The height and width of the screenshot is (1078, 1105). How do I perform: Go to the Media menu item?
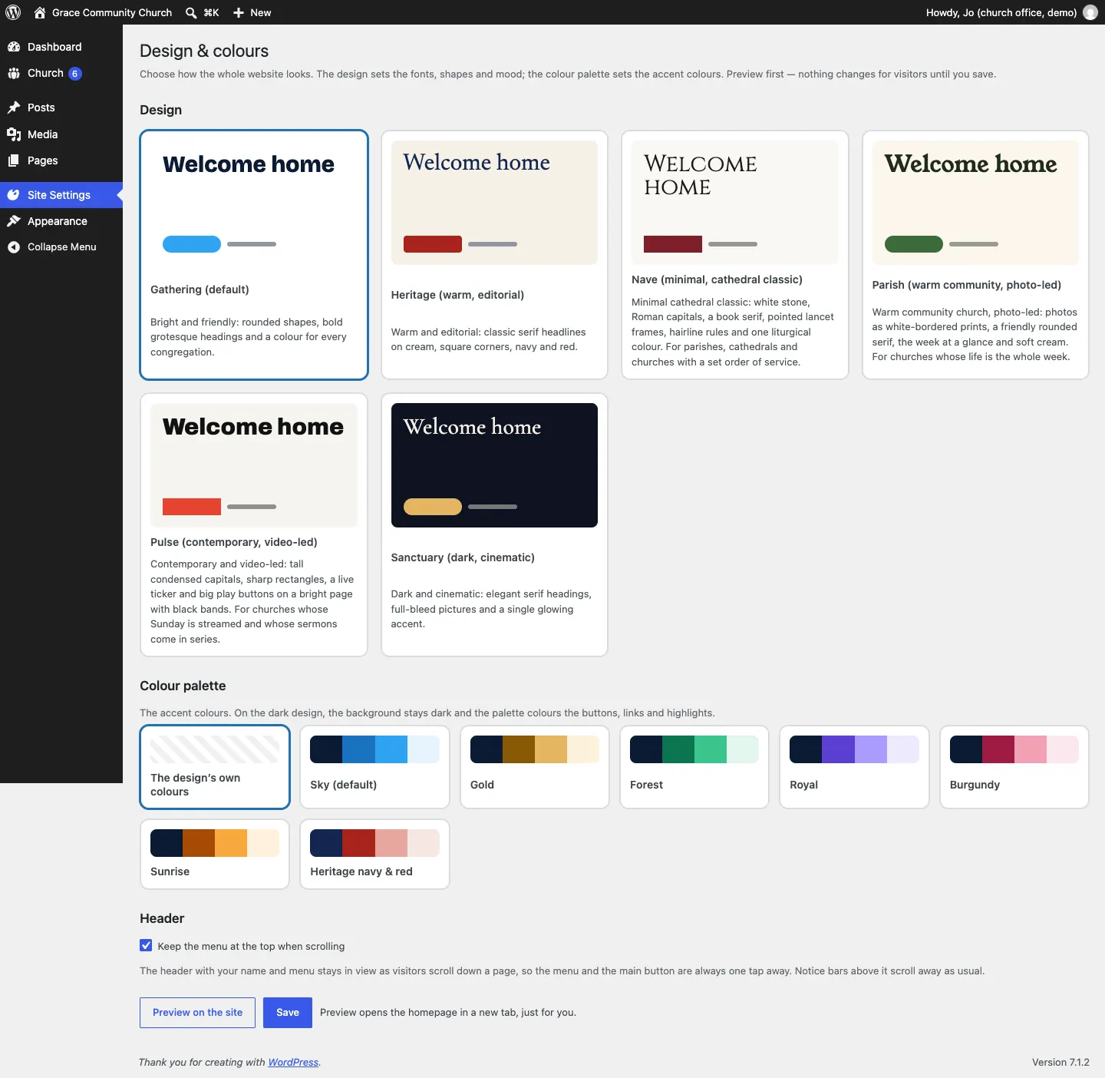pyautogui.click(x=61, y=134)
